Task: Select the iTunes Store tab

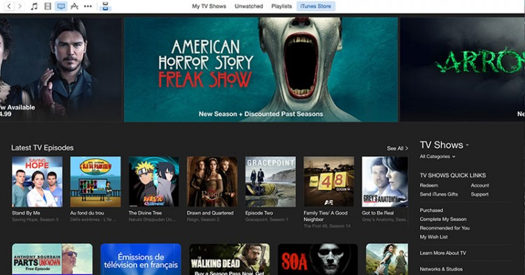Action: coord(316,6)
